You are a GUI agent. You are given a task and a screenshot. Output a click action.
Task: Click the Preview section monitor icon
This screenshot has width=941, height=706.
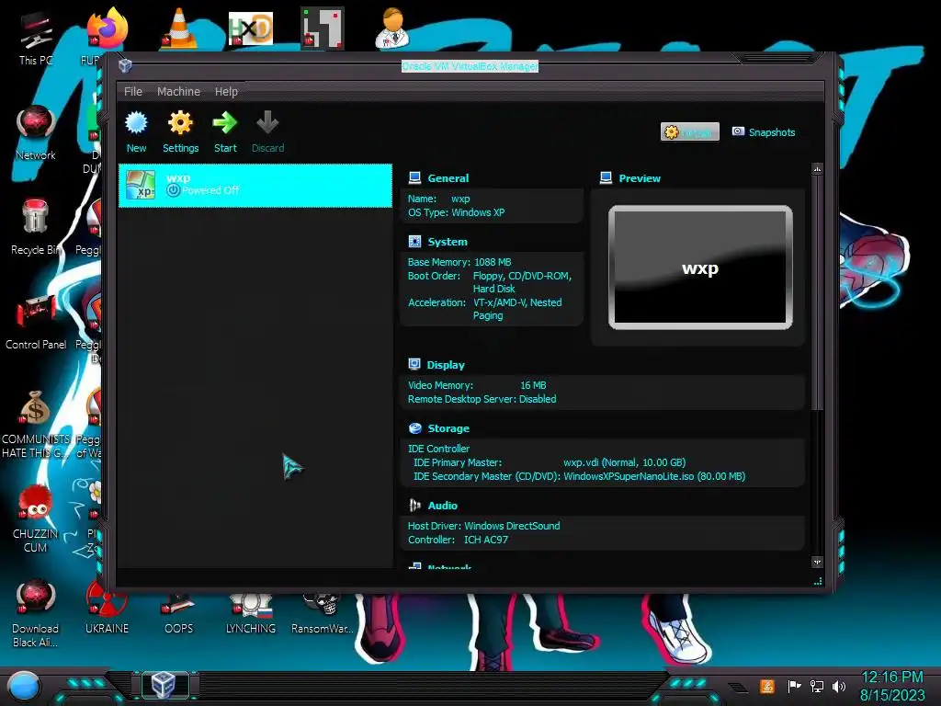[x=607, y=177]
